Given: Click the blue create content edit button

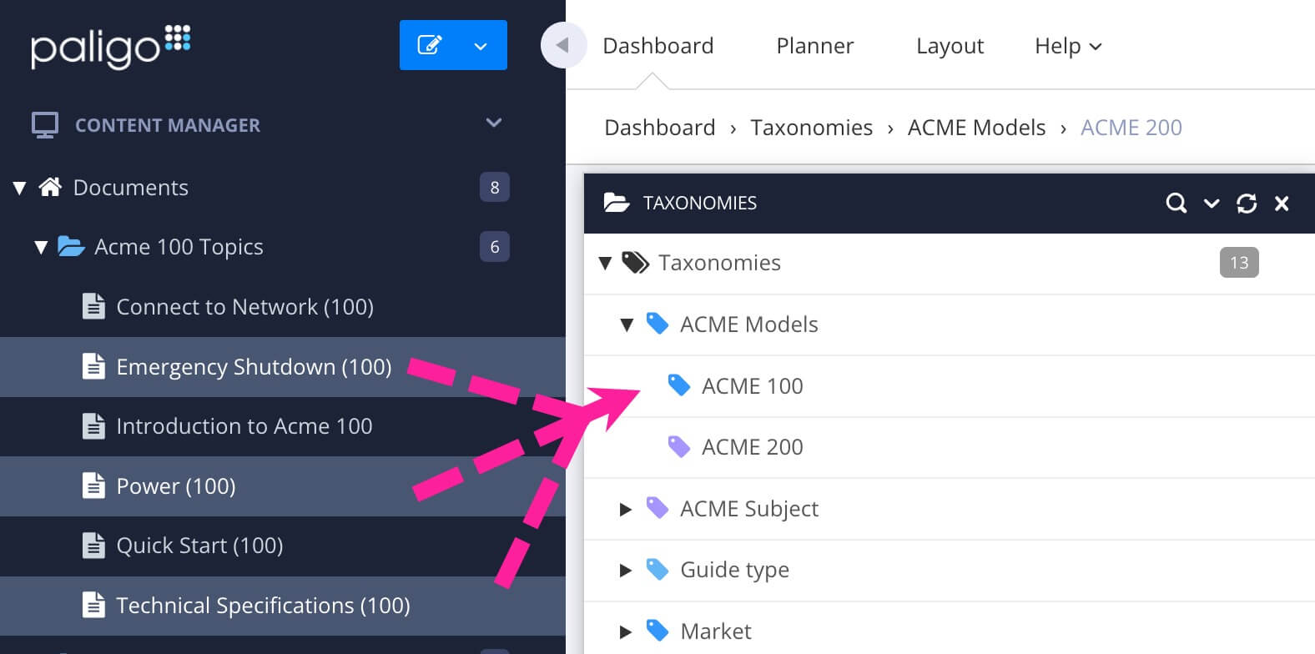Looking at the screenshot, I should [429, 45].
